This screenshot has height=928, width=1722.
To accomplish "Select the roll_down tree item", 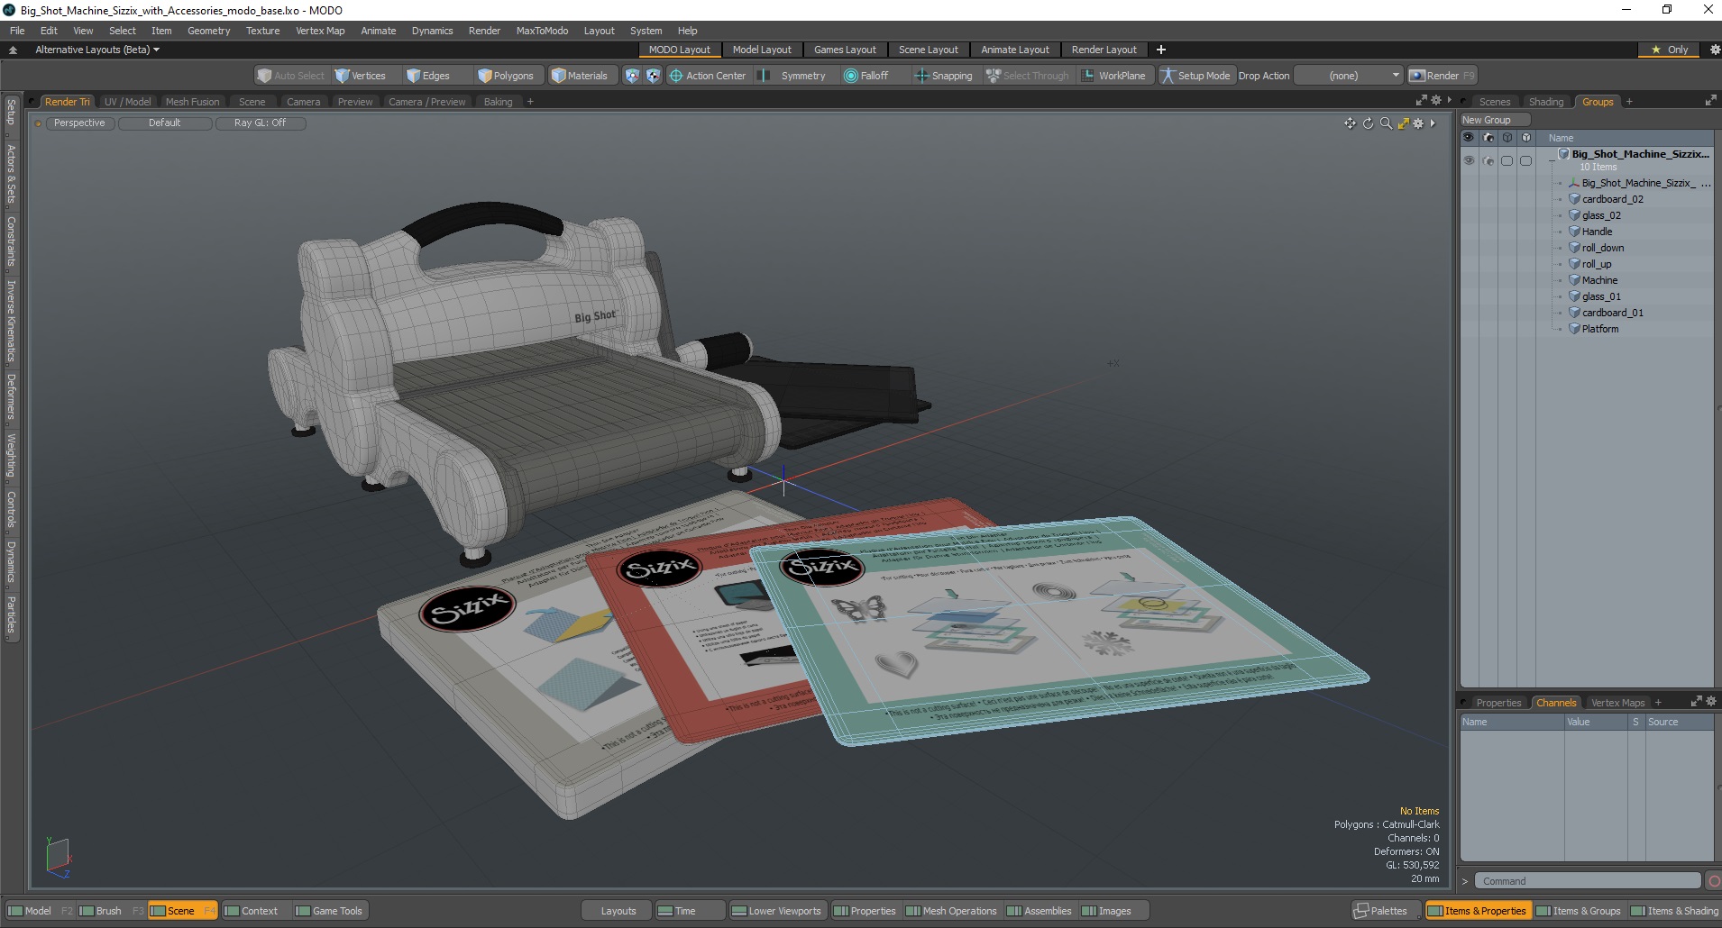I will [1602, 248].
